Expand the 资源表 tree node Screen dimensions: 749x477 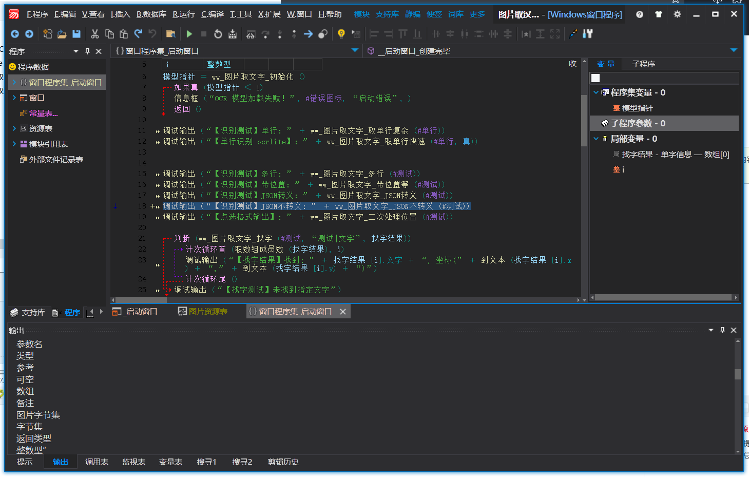tap(14, 128)
